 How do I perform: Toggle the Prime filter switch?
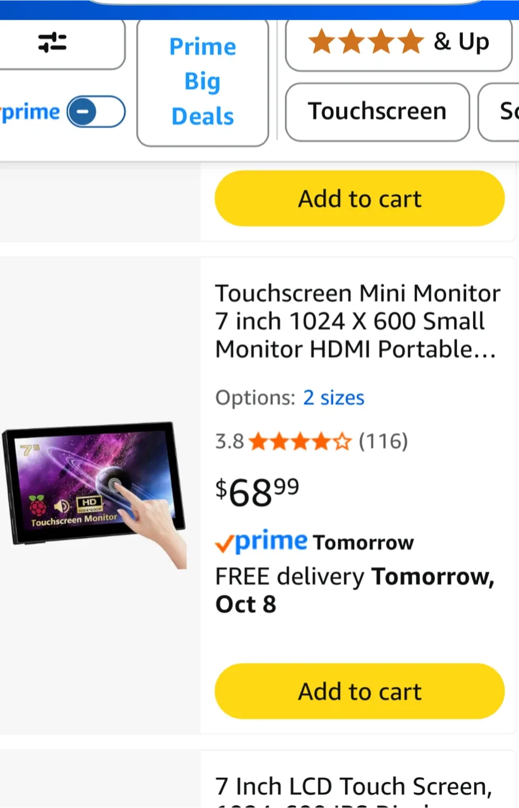[x=96, y=112]
